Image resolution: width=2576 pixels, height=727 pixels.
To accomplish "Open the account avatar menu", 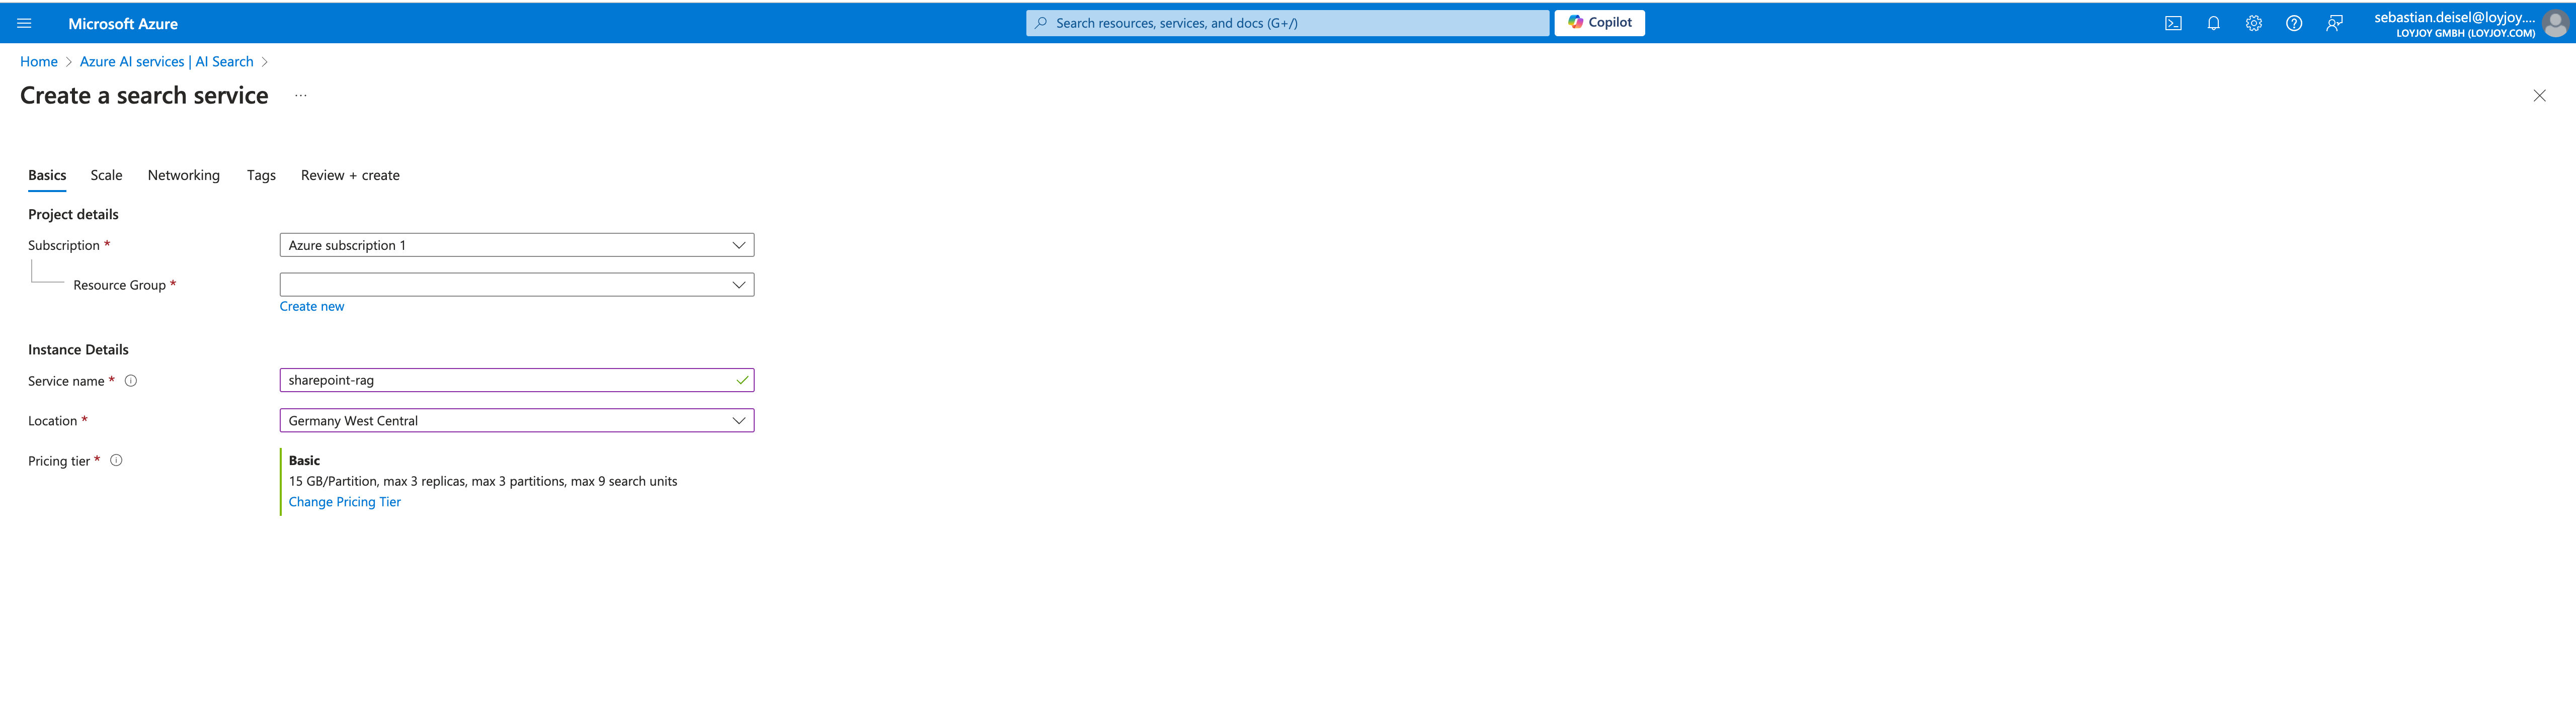I will [2556, 24].
